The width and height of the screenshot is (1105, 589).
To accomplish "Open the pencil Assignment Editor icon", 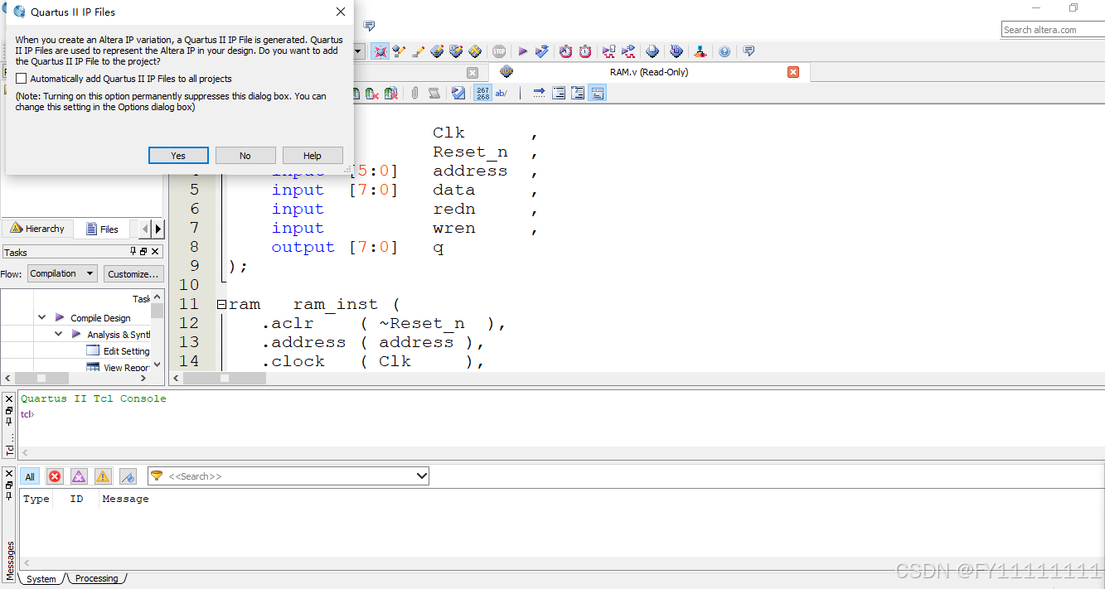I will [x=419, y=51].
